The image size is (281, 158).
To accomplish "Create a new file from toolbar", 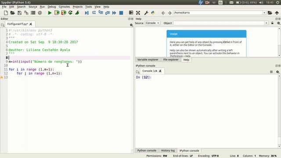I will 6,13.
